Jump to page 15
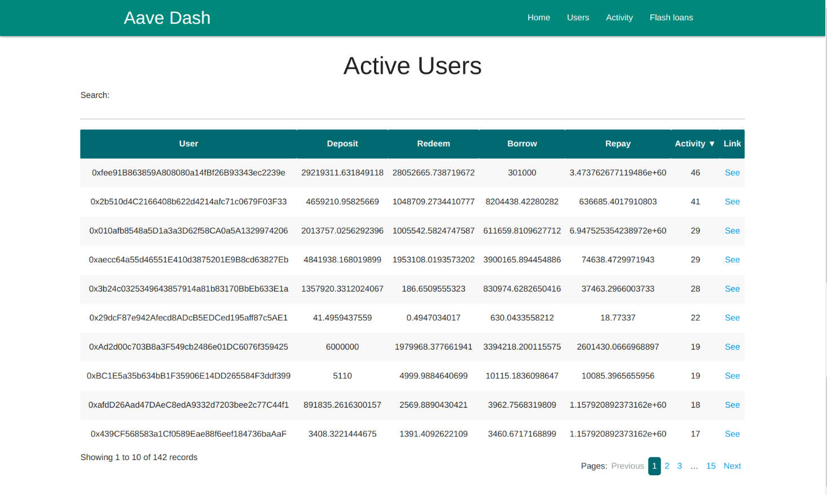This screenshot has height=495, width=827. click(x=711, y=466)
